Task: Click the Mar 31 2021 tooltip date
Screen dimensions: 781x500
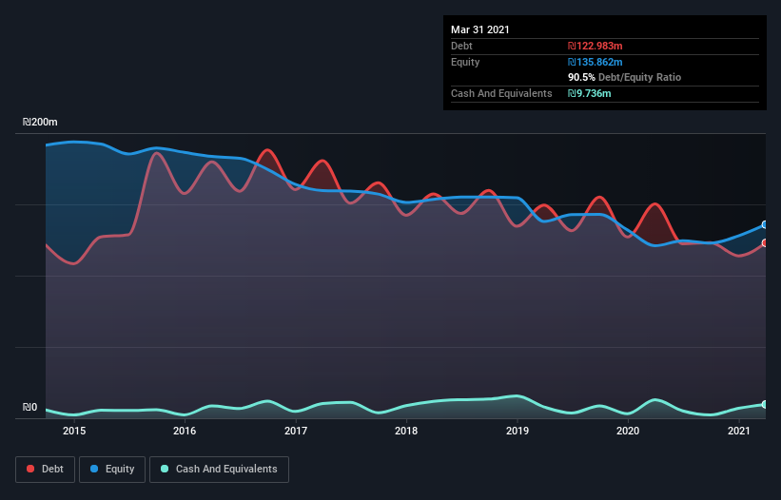Action: (480, 29)
